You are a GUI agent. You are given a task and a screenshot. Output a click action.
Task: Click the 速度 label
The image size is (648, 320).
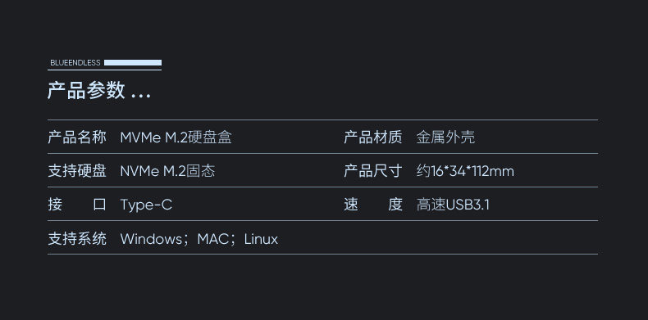click(x=372, y=205)
